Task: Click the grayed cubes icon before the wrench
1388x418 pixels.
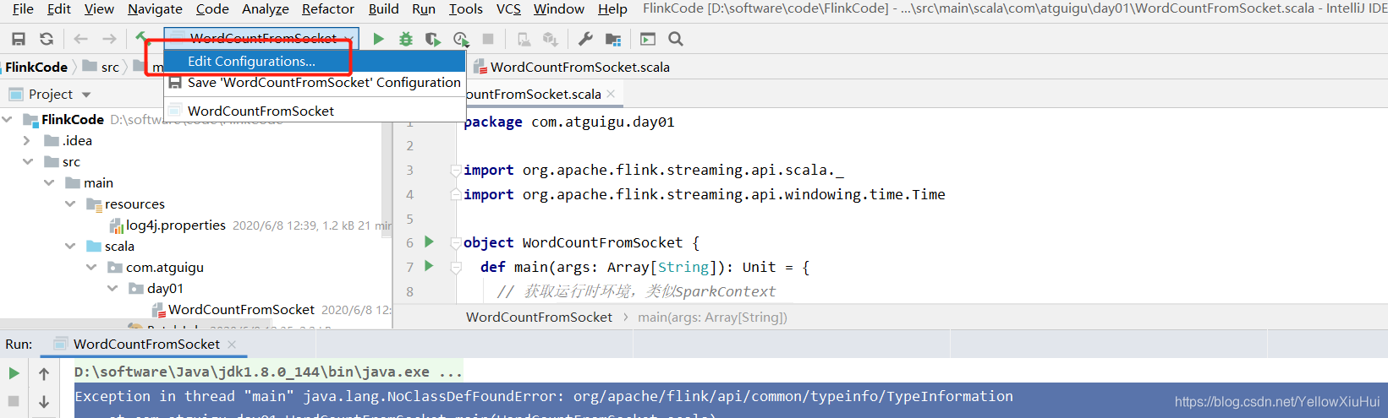Action: (551, 39)
